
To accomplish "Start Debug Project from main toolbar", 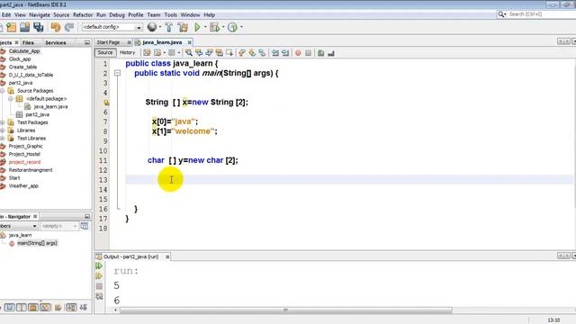I will [214, 27].
